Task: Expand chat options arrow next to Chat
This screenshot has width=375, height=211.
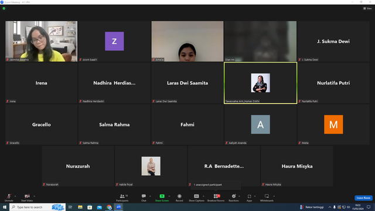Action: click(150, 196)
